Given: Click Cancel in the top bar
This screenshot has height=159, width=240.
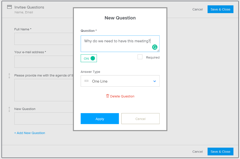Looking at the screenshot, I should 197,9.
